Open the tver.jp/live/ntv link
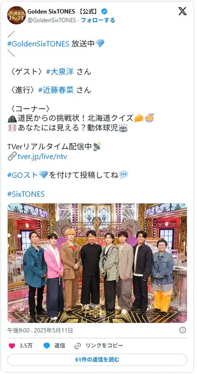 pos(42,157)
